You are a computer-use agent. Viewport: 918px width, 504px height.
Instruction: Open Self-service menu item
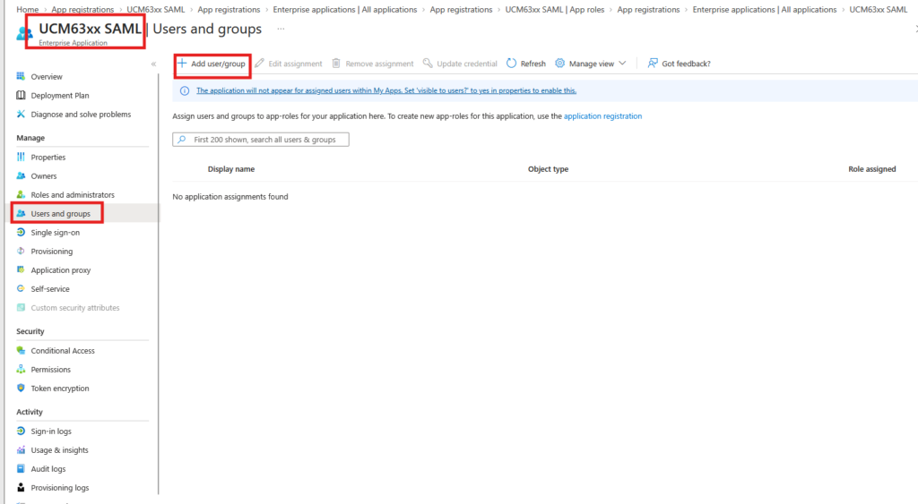[x=50, y=289]
